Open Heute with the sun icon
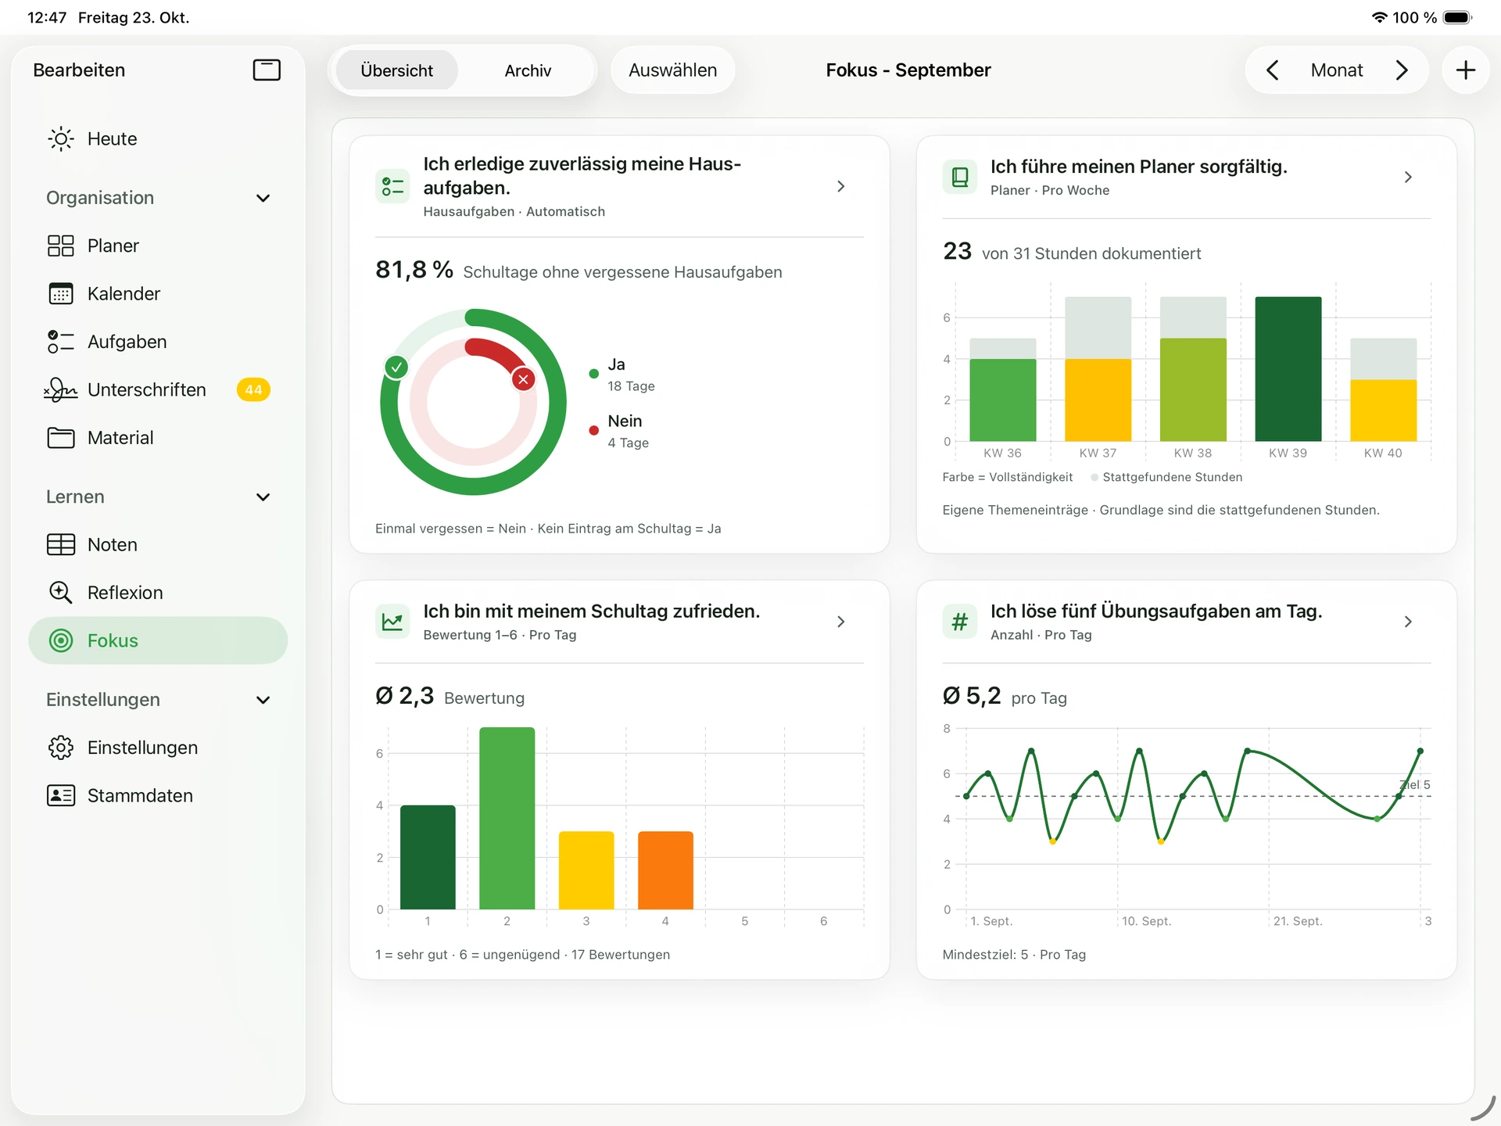This screenshot has height=1126, width=1501. (x=158, y=139)
